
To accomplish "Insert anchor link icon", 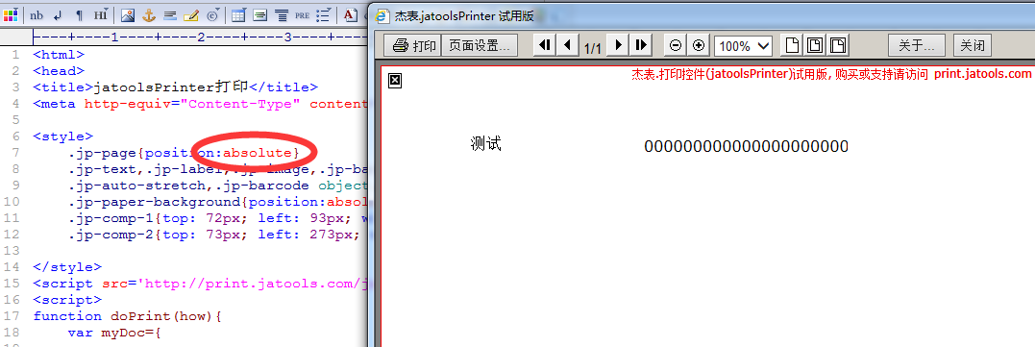I will 149,14.
